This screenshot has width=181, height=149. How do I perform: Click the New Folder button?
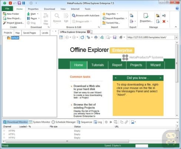[x=11, y=14]
